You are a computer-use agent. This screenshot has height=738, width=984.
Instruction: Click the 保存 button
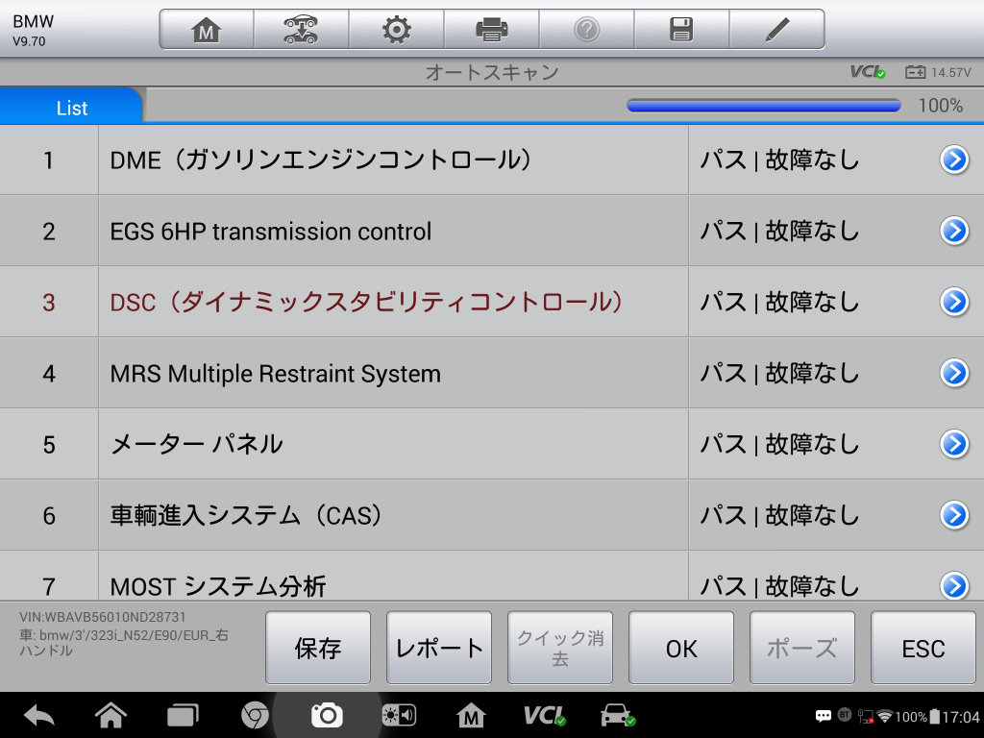318,648
